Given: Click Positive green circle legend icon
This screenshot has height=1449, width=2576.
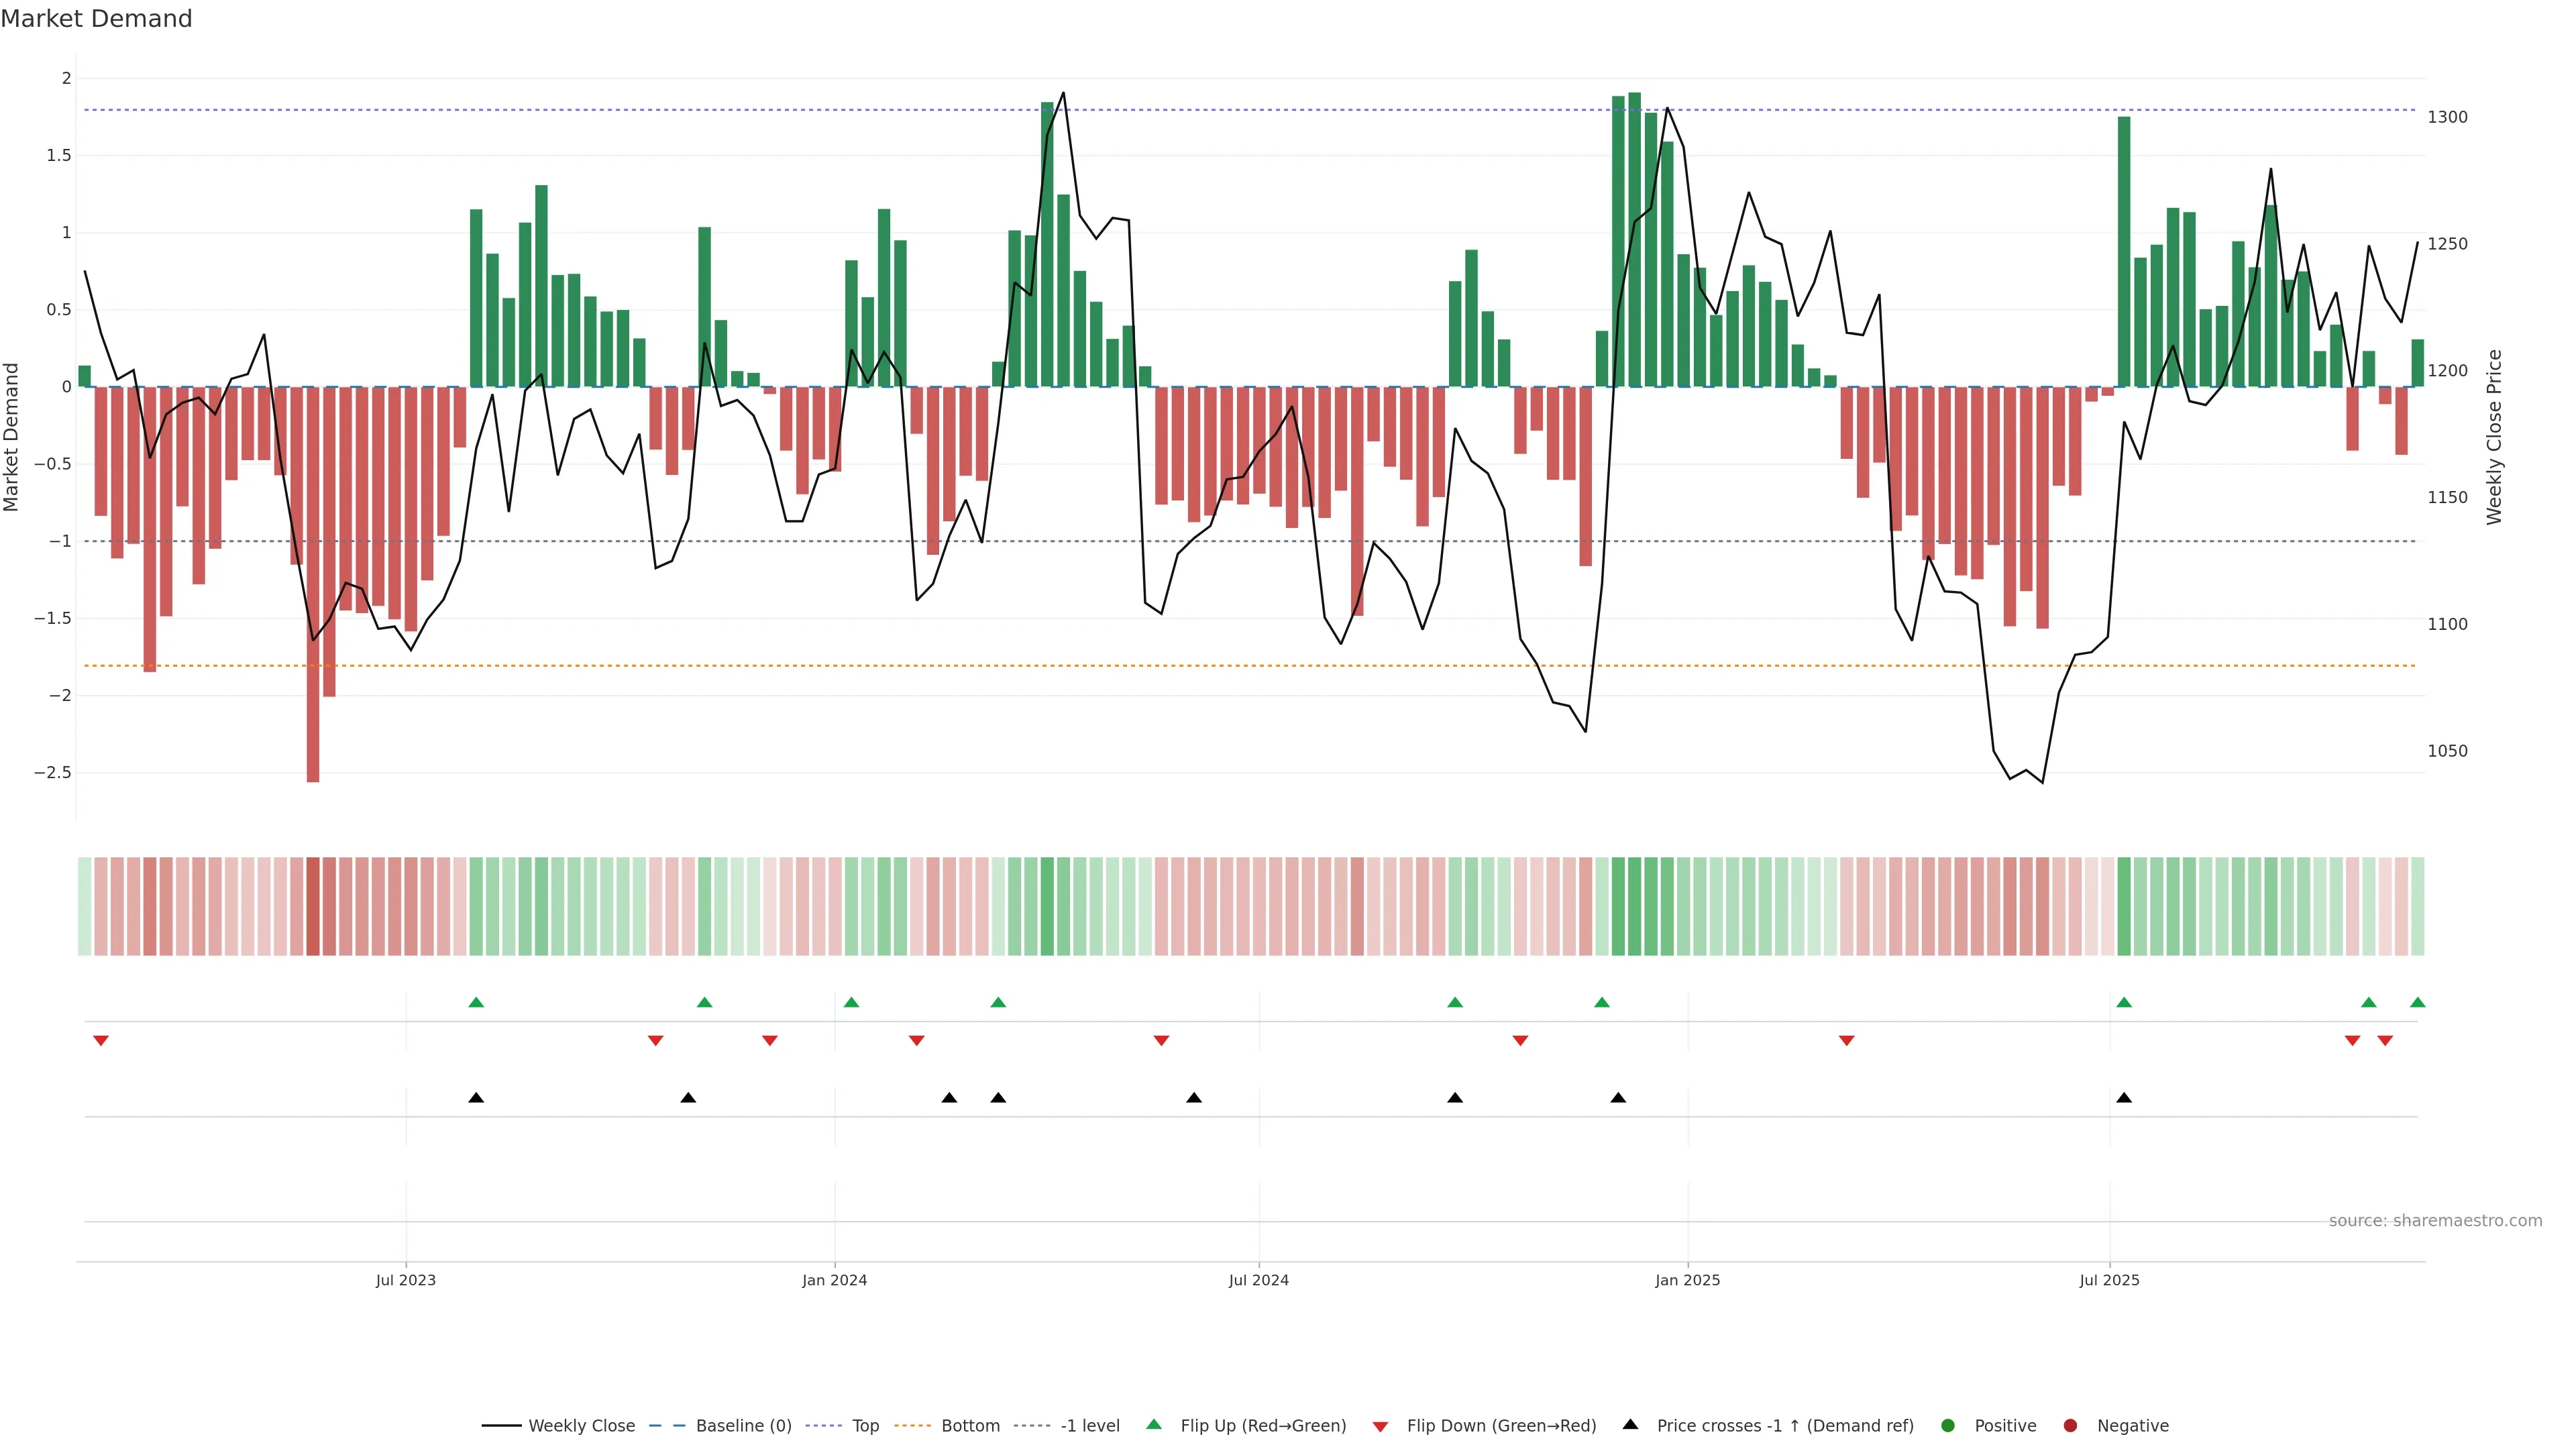Looking at the screenshot, I should 1947,1426.
